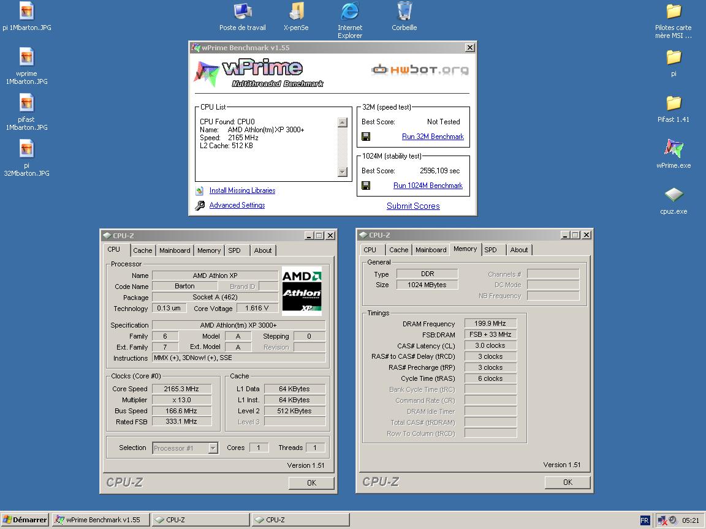This screenshot has height=529, width=706.
Task: Click Best Score 2596,109 sec
Action: (440, 171)
